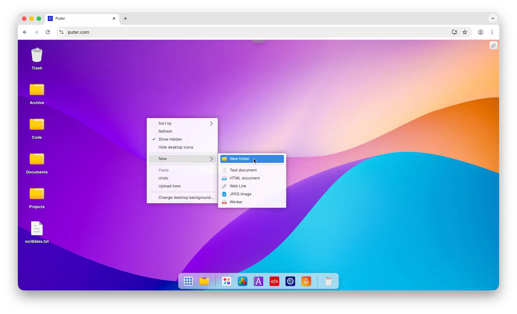This screenshot has height=314, width=517.
Task: Toggle Show hidden in the context menu
Action: pyautogui.click(x=170, y=139)
